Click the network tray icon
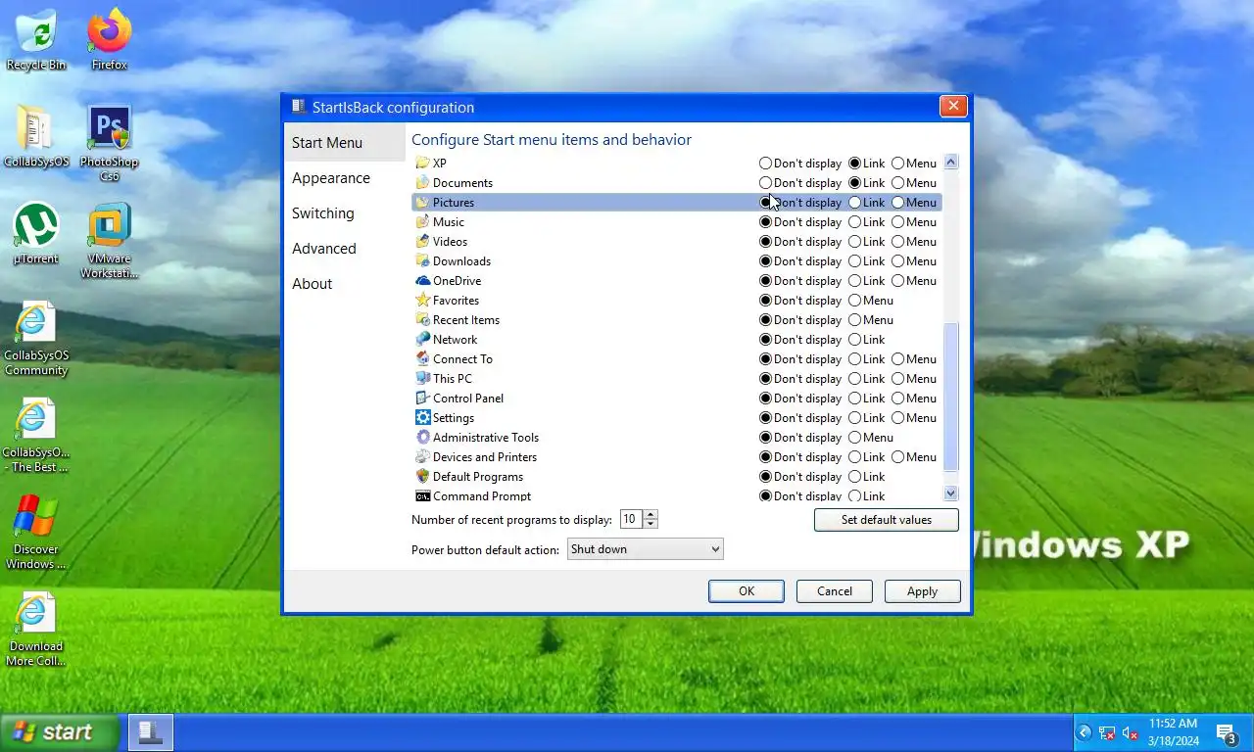1254x752 pixels. (1107, 732)
